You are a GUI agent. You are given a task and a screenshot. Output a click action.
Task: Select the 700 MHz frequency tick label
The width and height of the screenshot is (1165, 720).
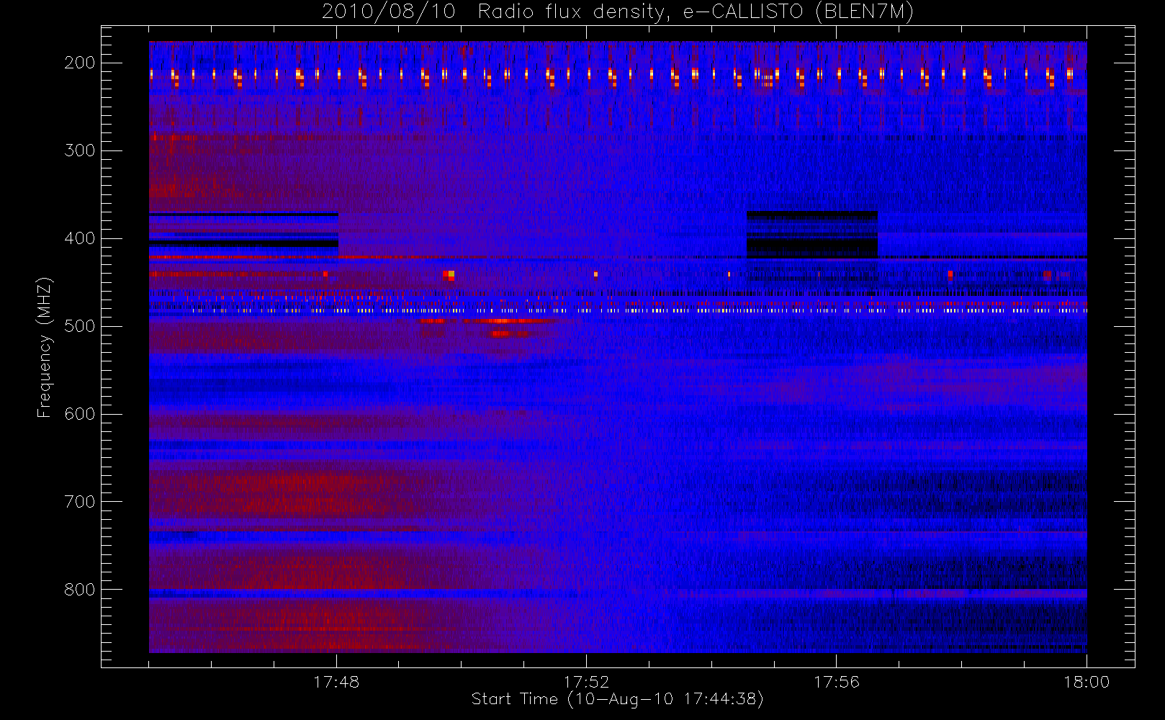79,502
